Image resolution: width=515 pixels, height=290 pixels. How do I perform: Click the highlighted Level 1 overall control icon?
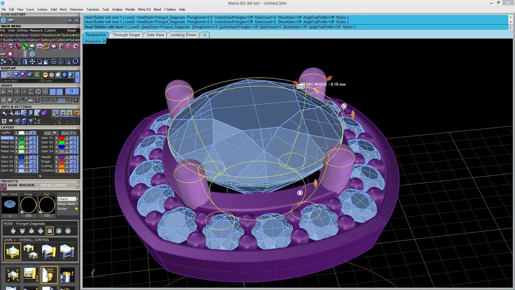[12, 252]
